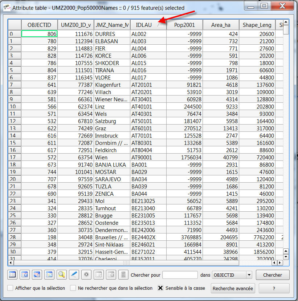The height and width of the screenshot is (301, 298).
Task: Open 'Recherche avancée' advanced search
Action: [x=233, y=288]
